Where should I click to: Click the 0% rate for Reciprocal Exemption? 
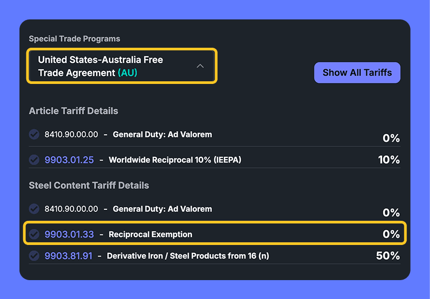pyautogui.click(x=391, y=234)
